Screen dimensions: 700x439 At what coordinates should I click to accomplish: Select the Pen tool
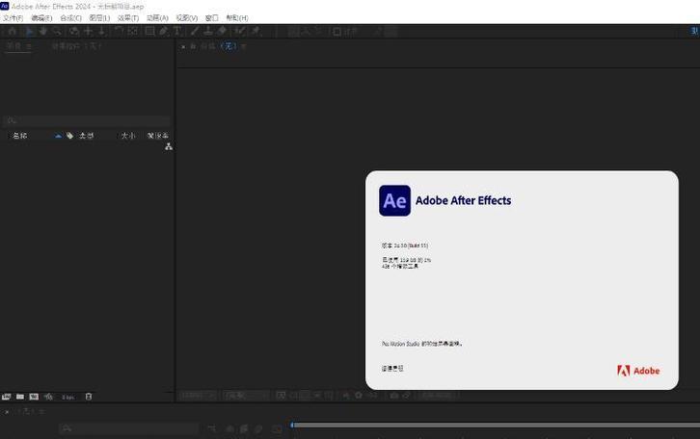[x=164, y=31]
